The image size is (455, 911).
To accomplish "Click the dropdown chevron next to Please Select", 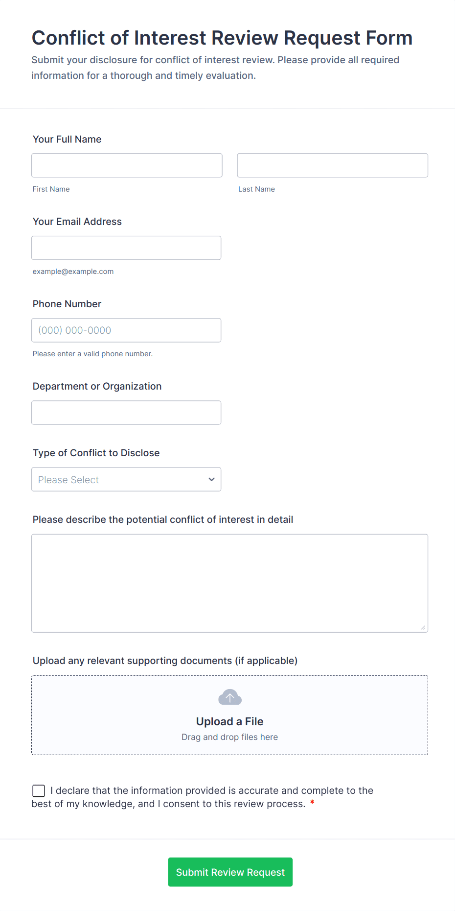I will [x=211, y=479].
